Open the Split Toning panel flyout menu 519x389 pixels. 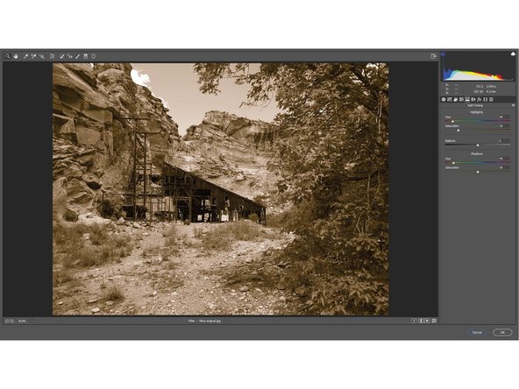[x=513, y=105]
